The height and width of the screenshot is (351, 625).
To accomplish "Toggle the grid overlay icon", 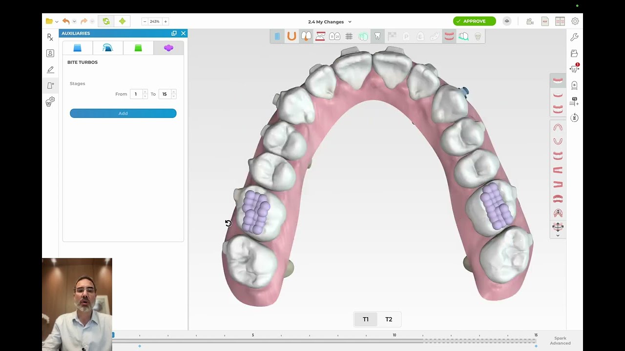I will click(349, 36).
